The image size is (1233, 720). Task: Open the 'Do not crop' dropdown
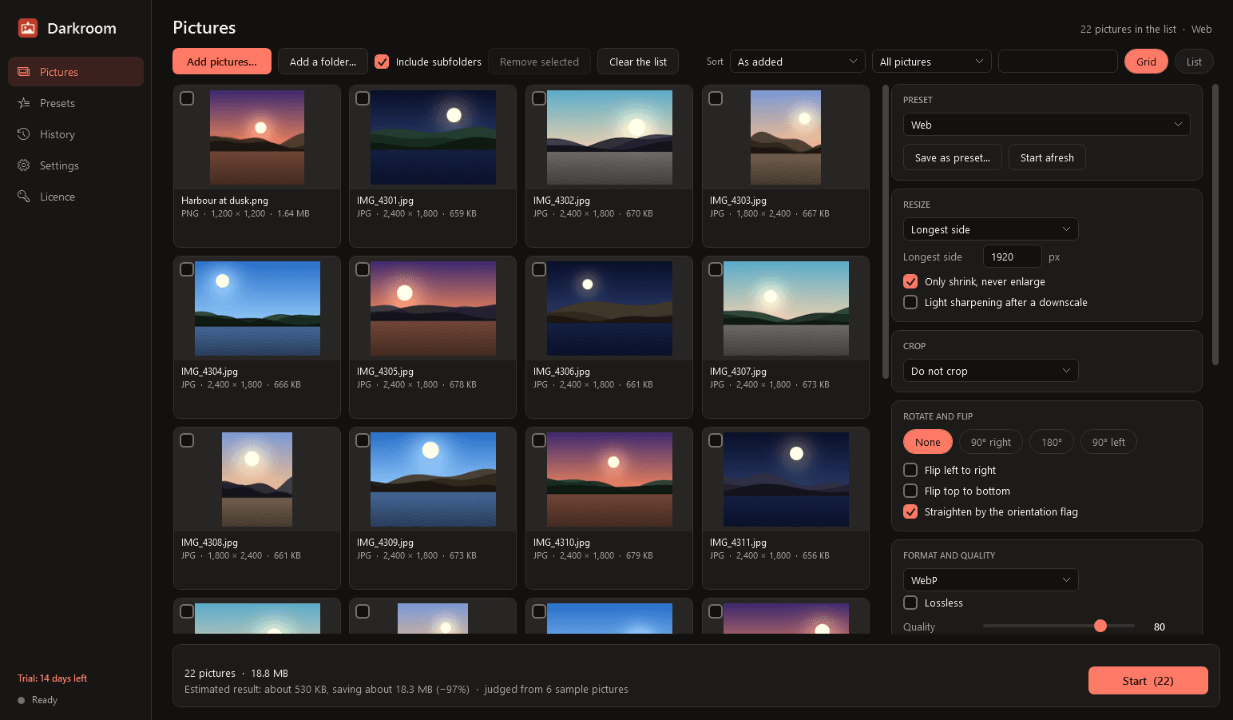[x=990, y=371]
